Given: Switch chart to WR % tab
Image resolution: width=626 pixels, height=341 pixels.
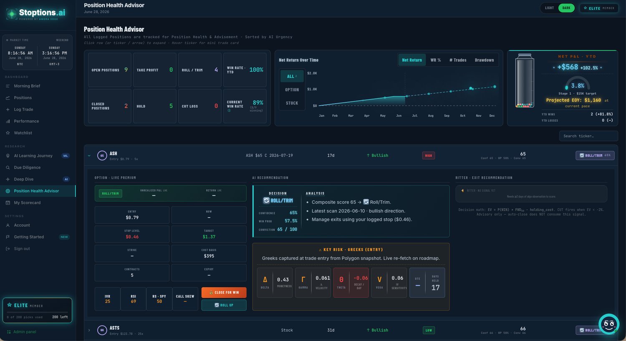Looking at the screenshot, I should (x=436, y=60).
